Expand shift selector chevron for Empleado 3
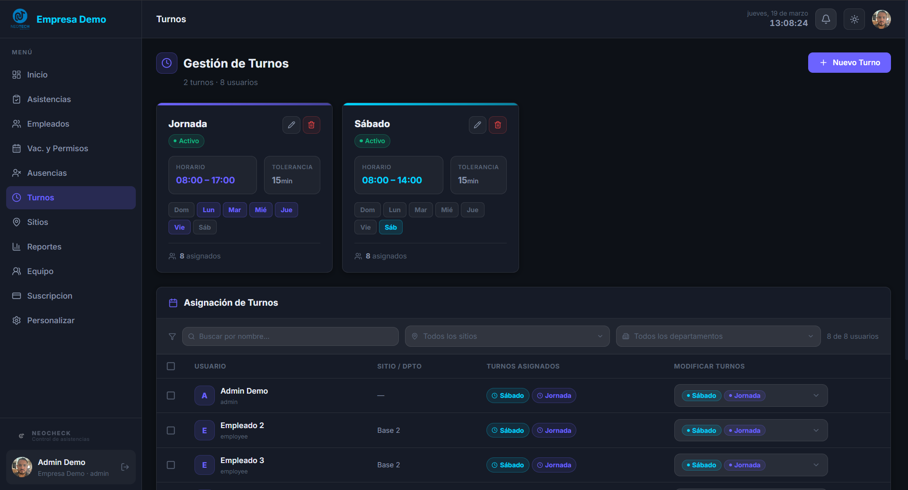 coord(815,465)
